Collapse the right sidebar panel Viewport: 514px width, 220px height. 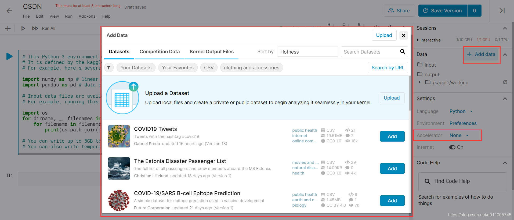502,11
